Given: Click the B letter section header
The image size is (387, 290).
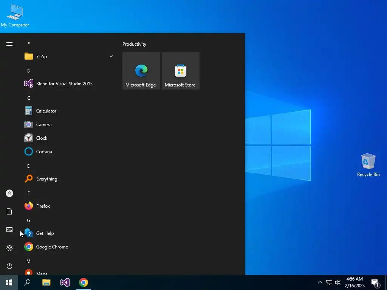Looking at the screenshot, I should pyautogui.click(x=28, y=71).
